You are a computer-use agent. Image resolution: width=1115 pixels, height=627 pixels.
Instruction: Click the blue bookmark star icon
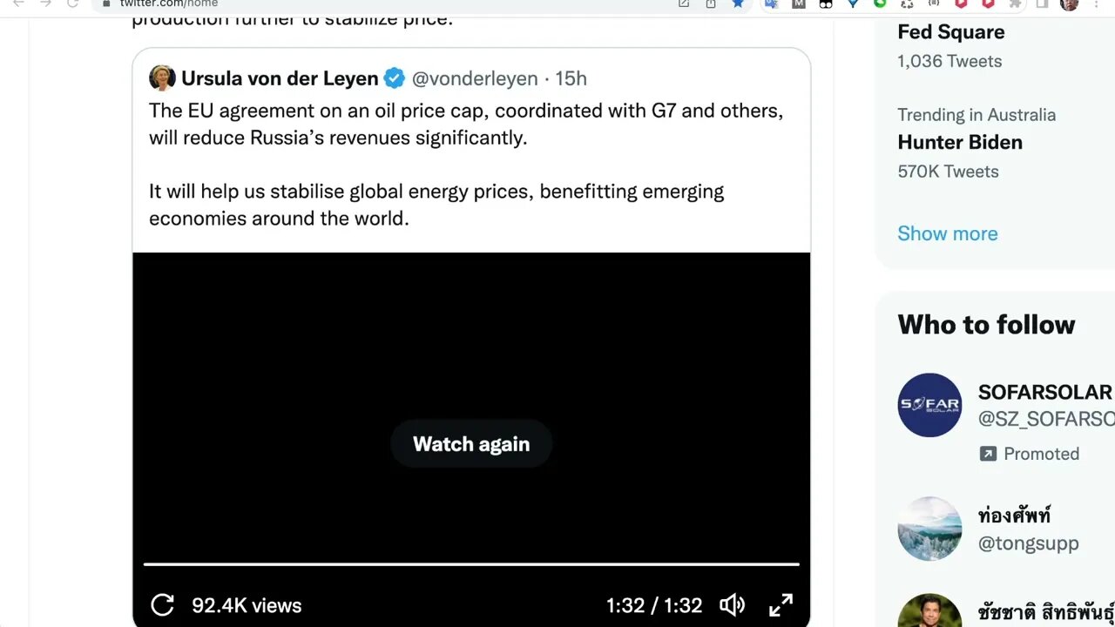pyautogui.click(x=738, y=3)
